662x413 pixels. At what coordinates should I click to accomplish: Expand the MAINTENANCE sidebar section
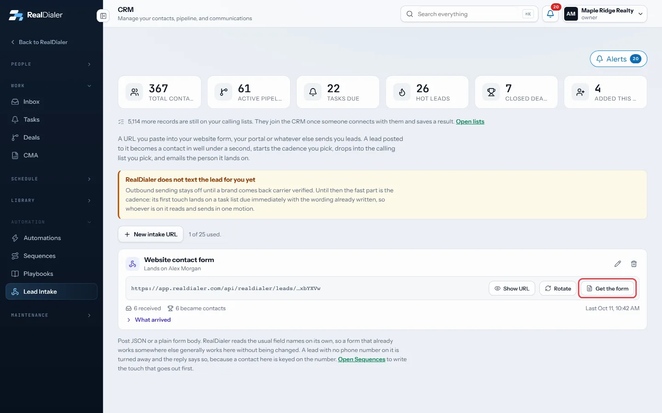pyautogui.click(x=51, y=315)
